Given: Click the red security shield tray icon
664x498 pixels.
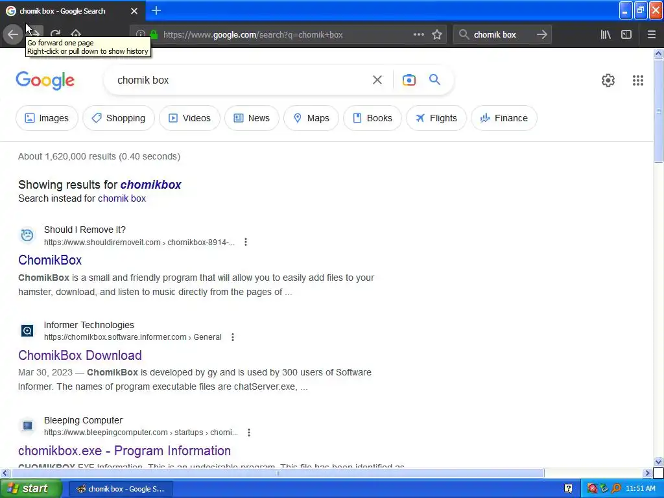Looking at the screenshot, I should click(x=592, y=489).
